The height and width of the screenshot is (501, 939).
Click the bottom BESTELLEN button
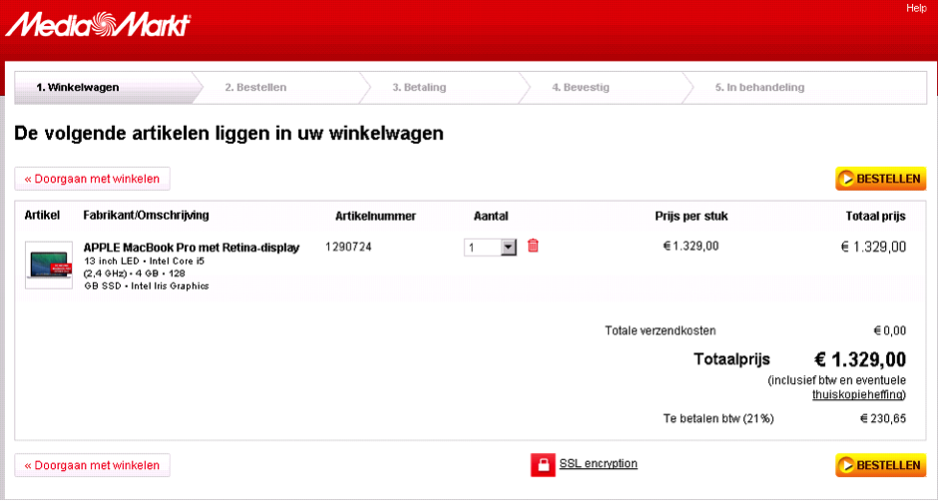click(880, 465)
